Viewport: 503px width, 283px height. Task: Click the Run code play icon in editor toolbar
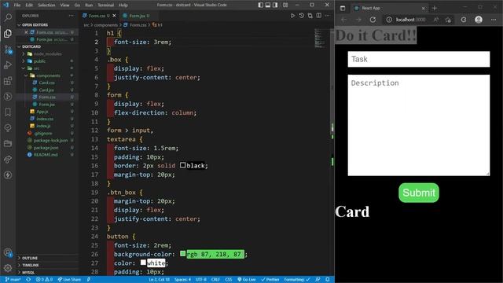tap(292, 16)
